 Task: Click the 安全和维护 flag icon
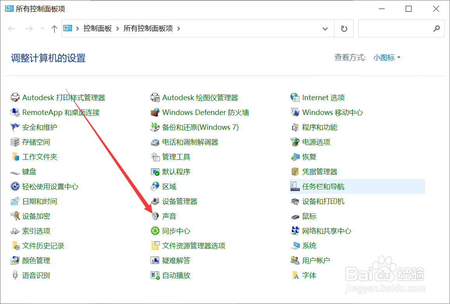[x=15, y=127]
